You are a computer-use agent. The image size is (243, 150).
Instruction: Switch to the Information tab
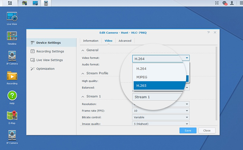point(90,41)
